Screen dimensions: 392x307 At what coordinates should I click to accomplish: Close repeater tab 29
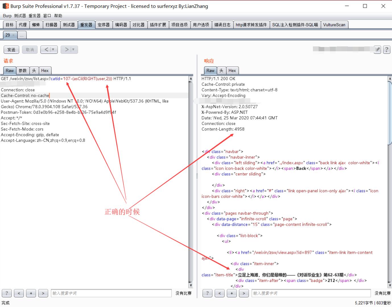tap(13, 35)
